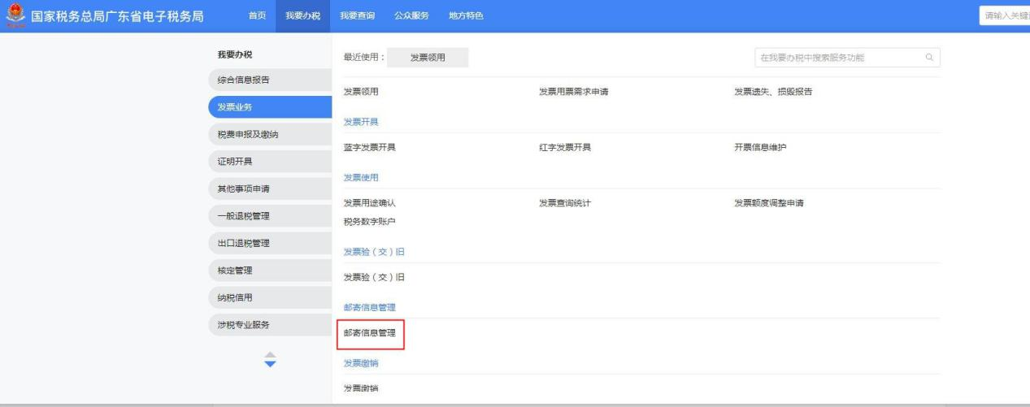
Task: Click the top-right keyword search box
Action: [1004, 16]
